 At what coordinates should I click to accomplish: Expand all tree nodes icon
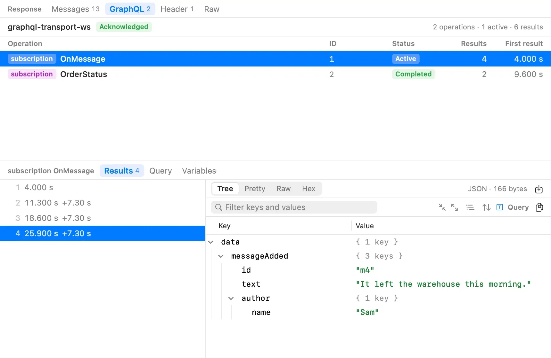point(455,207)
